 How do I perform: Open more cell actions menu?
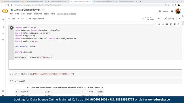tap(179, 24)
